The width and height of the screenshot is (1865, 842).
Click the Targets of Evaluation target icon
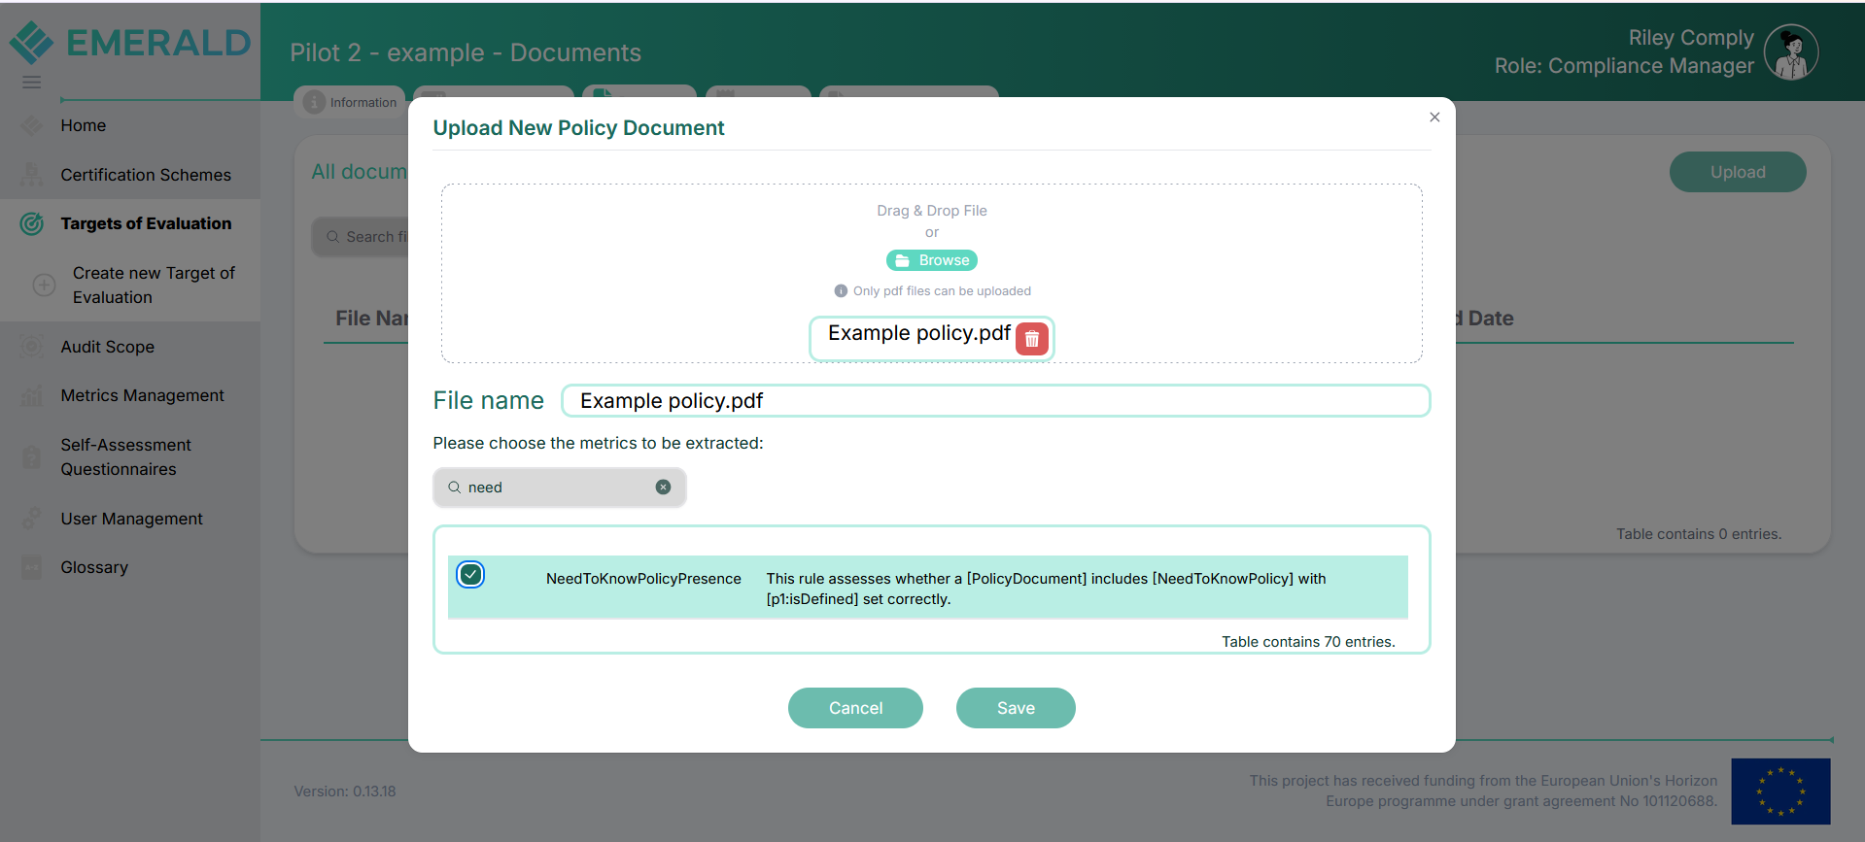[x=32, y=223]
